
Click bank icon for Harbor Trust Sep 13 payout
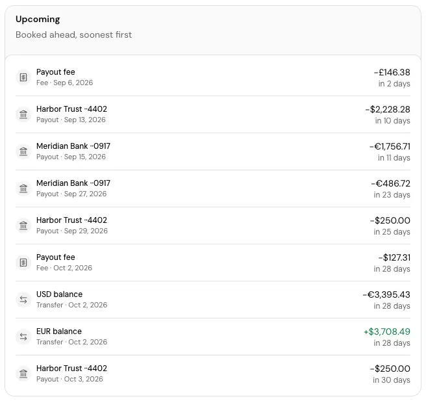pyautogui.click(x=23, y=114)
